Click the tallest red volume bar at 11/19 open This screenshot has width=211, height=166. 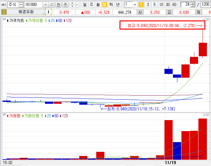[x=169, y=140]
